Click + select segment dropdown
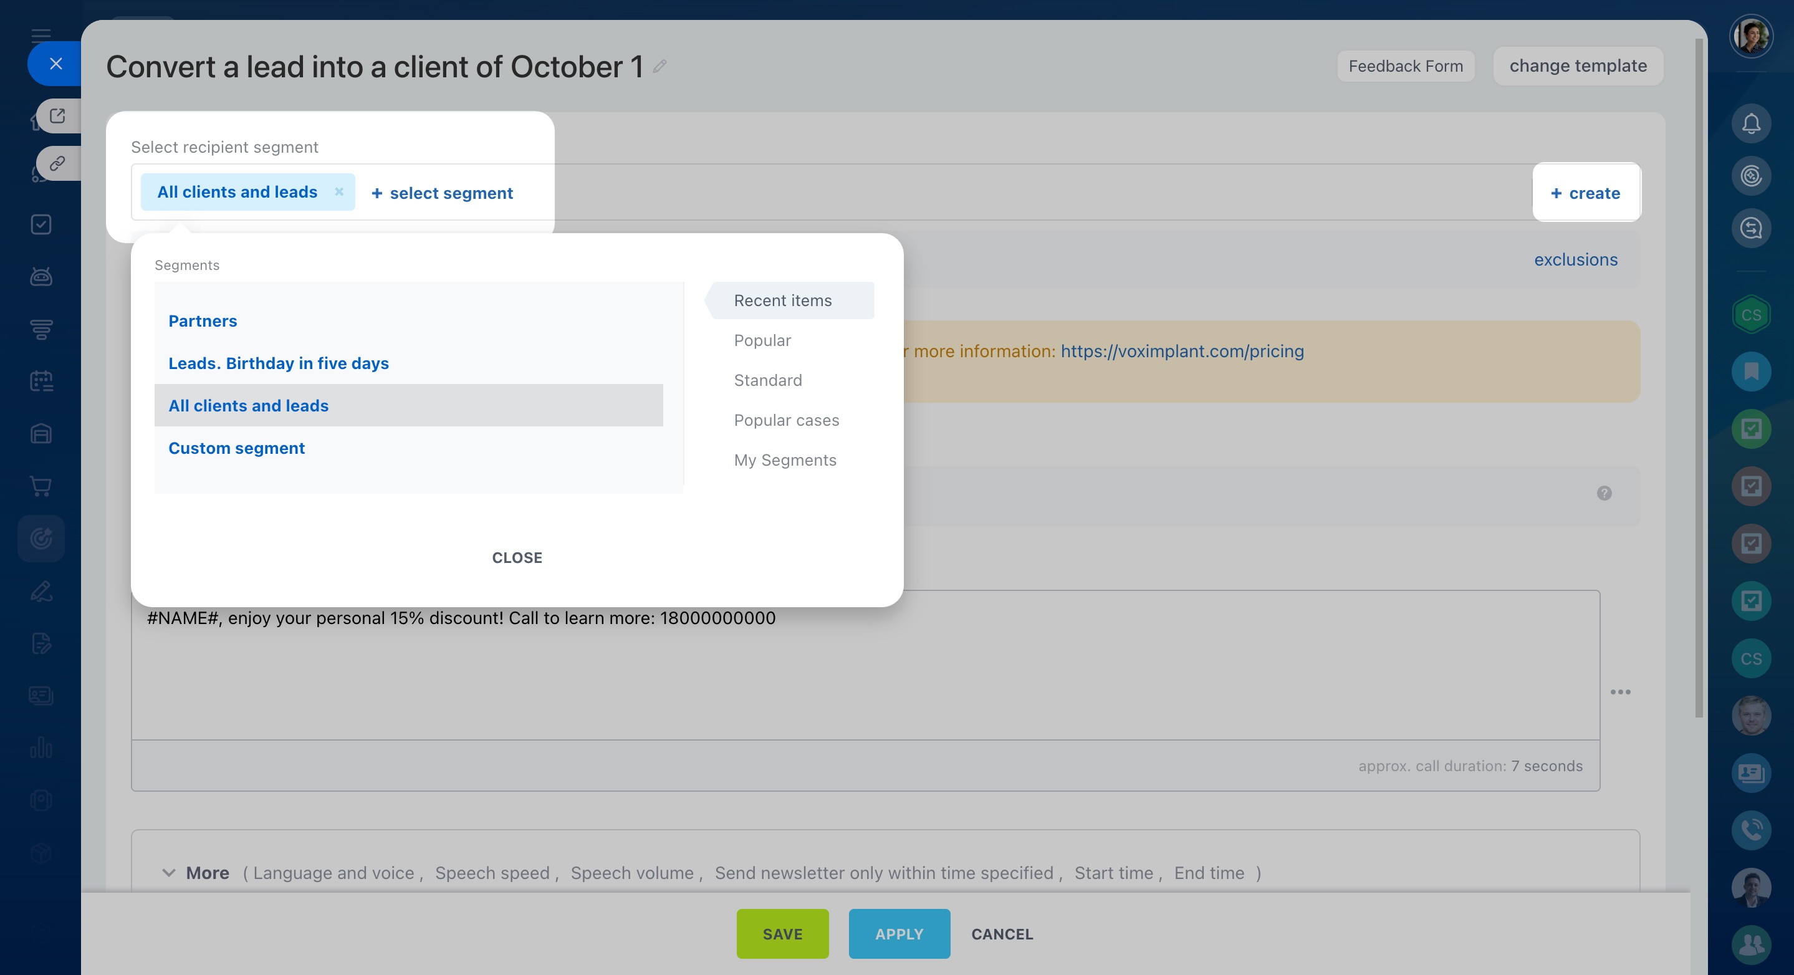Screen dimensions: 1794x975 point(442,193)
